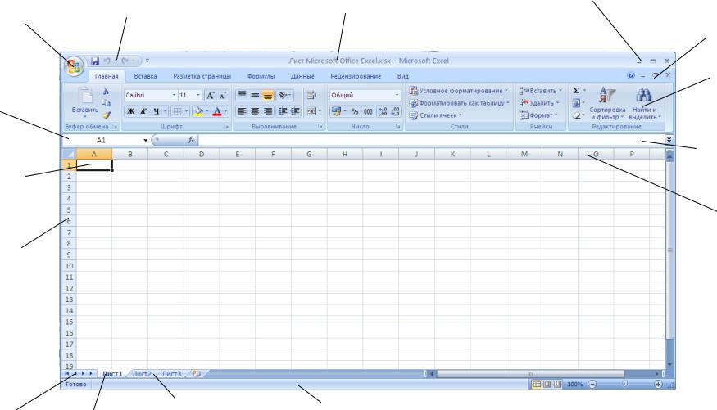Open Шрифт group dialog launcher
717x410 pixels.
226,127
